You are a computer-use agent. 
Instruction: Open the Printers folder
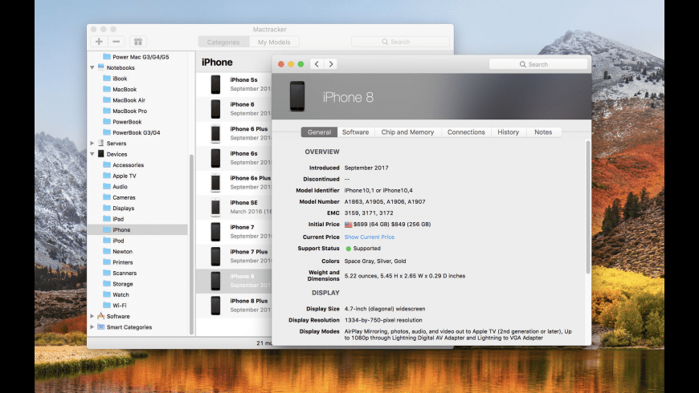(x=117, y=262)
